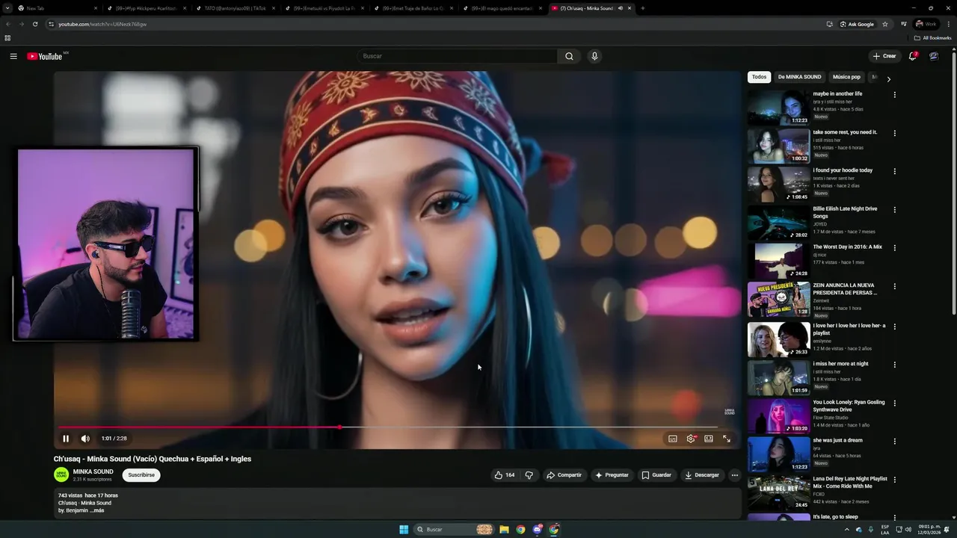Enter fullscreen mode
957x538 pixels.
[727, 439]
